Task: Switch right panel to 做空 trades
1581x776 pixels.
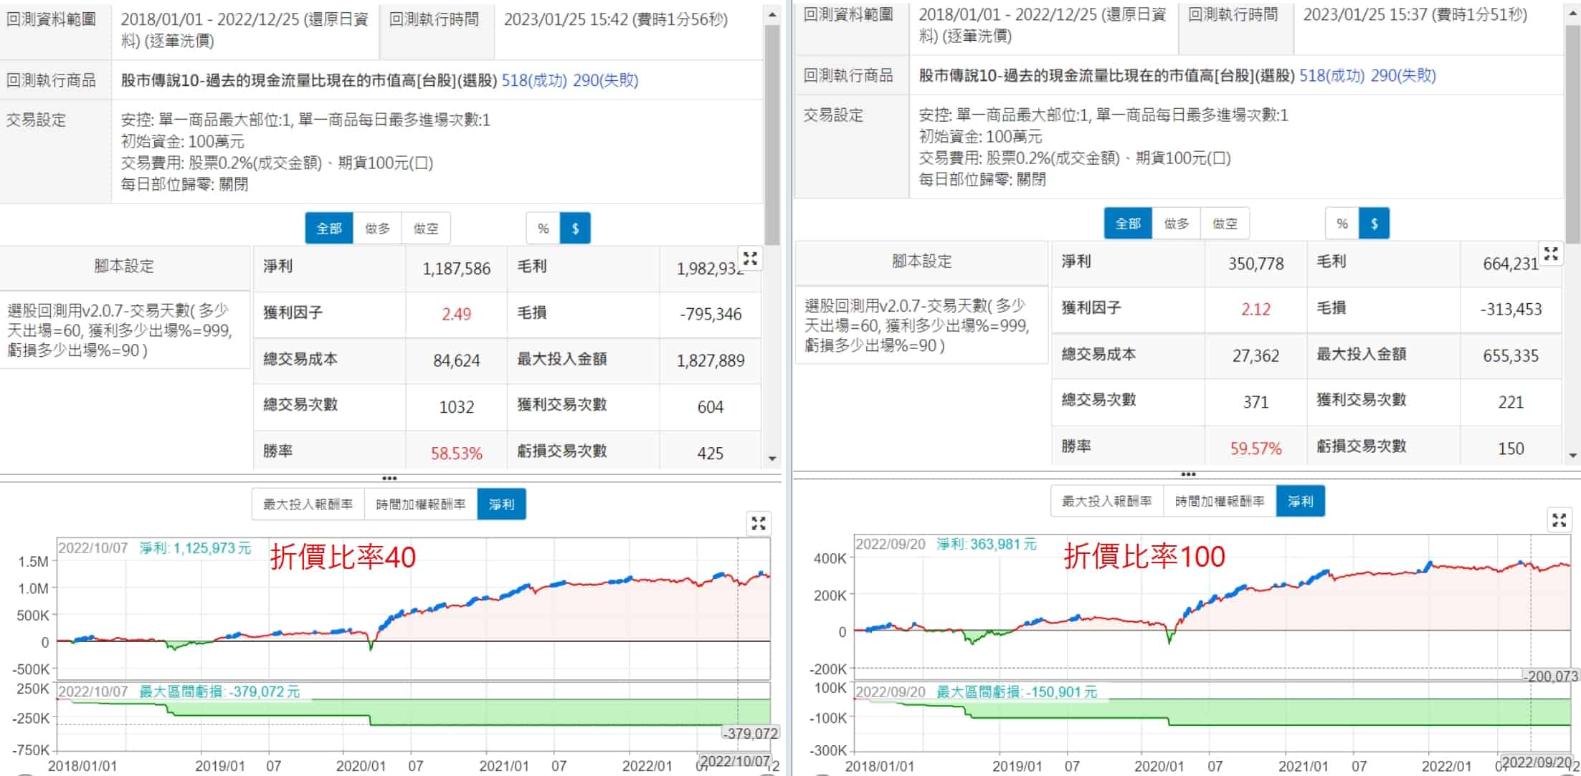Action: pyautogui.click(x=1225, y=224)
